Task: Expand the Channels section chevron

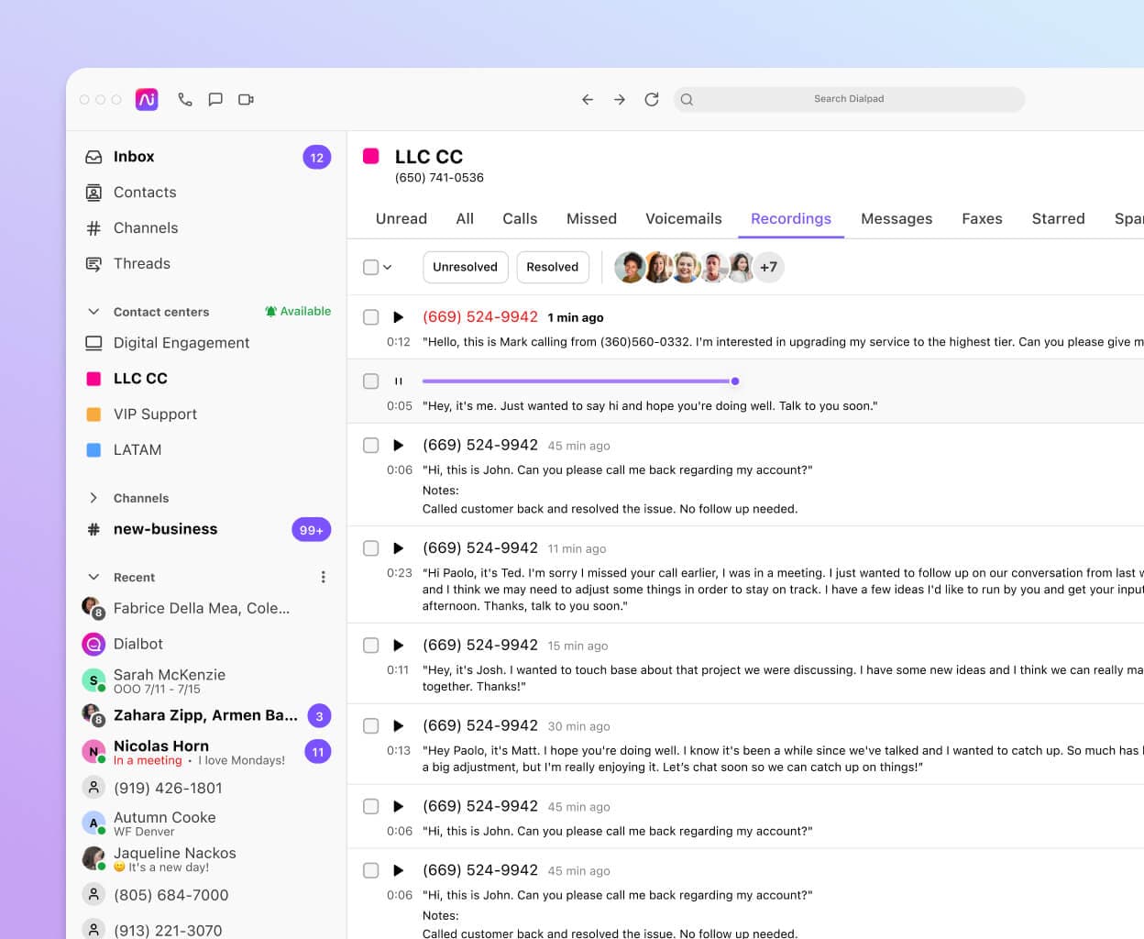Action: (x=93, y=498)
